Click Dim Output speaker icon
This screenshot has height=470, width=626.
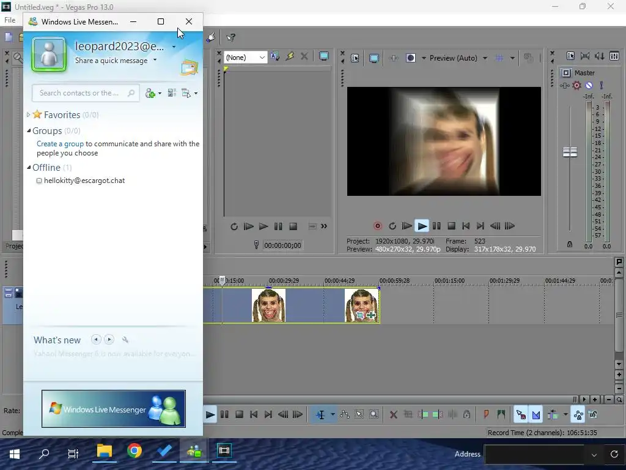600,56
